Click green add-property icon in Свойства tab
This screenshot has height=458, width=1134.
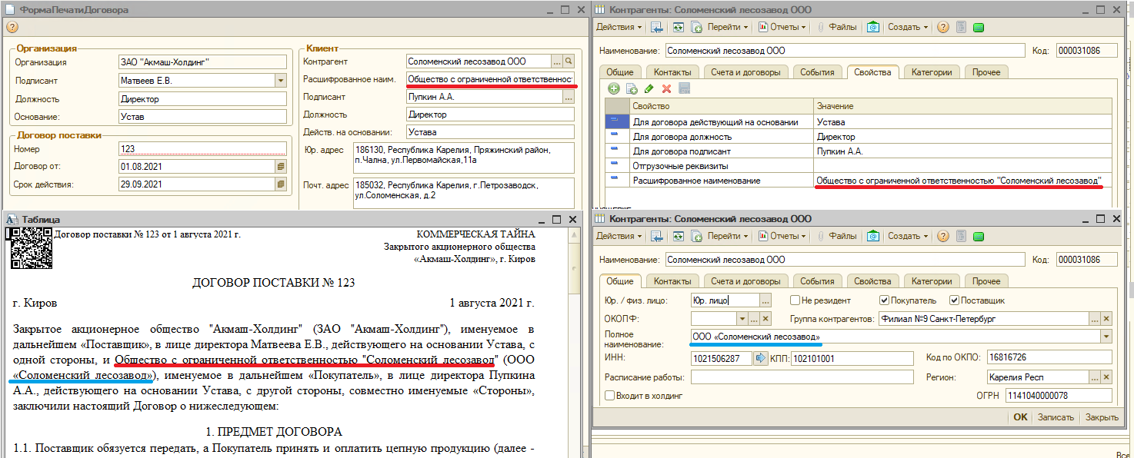point(613,88)
